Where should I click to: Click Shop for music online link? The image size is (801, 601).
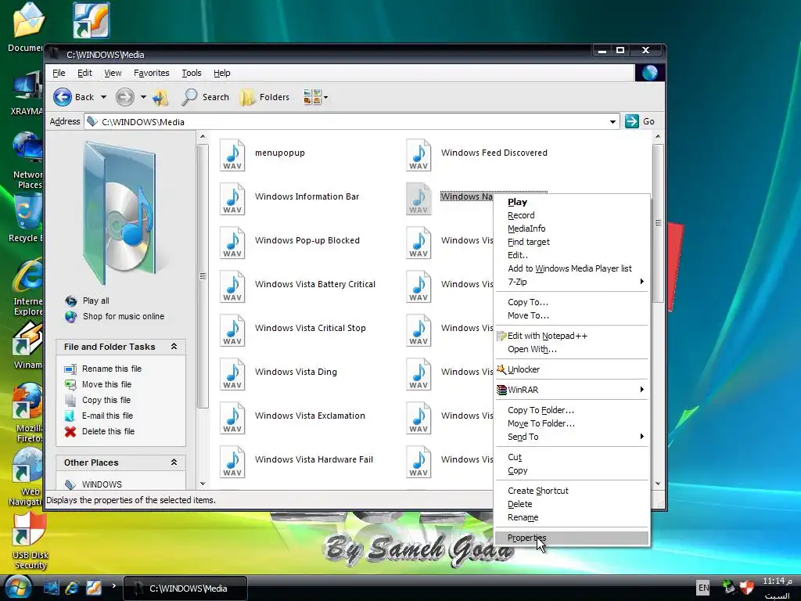[124, 316]
